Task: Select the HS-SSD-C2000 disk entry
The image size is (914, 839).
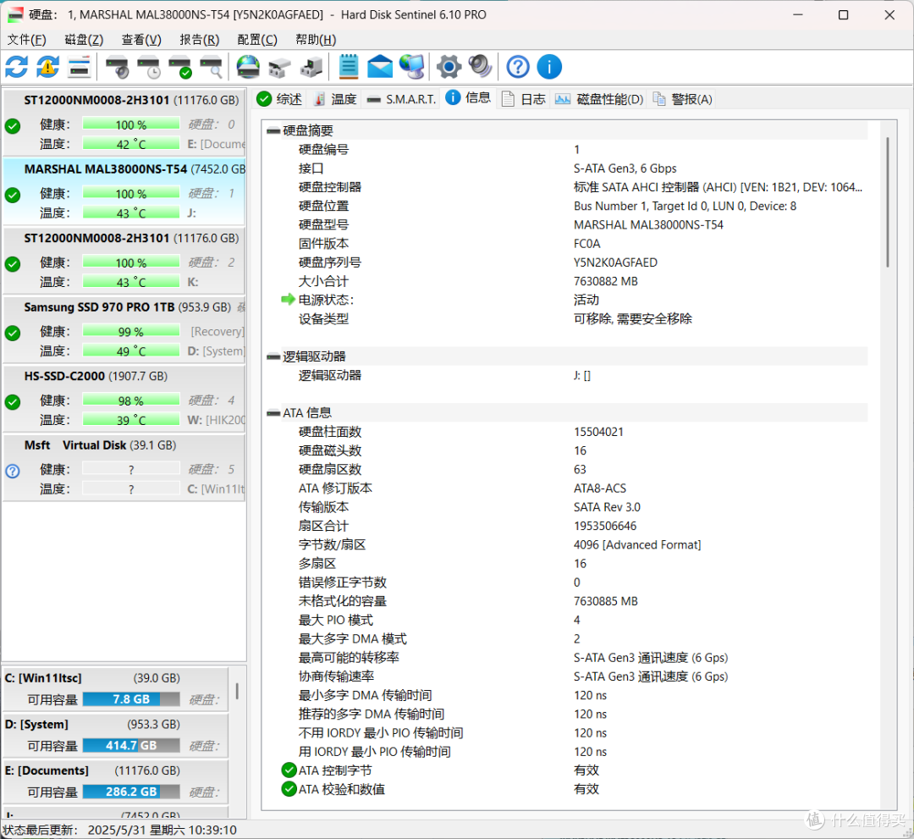Action: pyautogui.click(x=124, y=399)
